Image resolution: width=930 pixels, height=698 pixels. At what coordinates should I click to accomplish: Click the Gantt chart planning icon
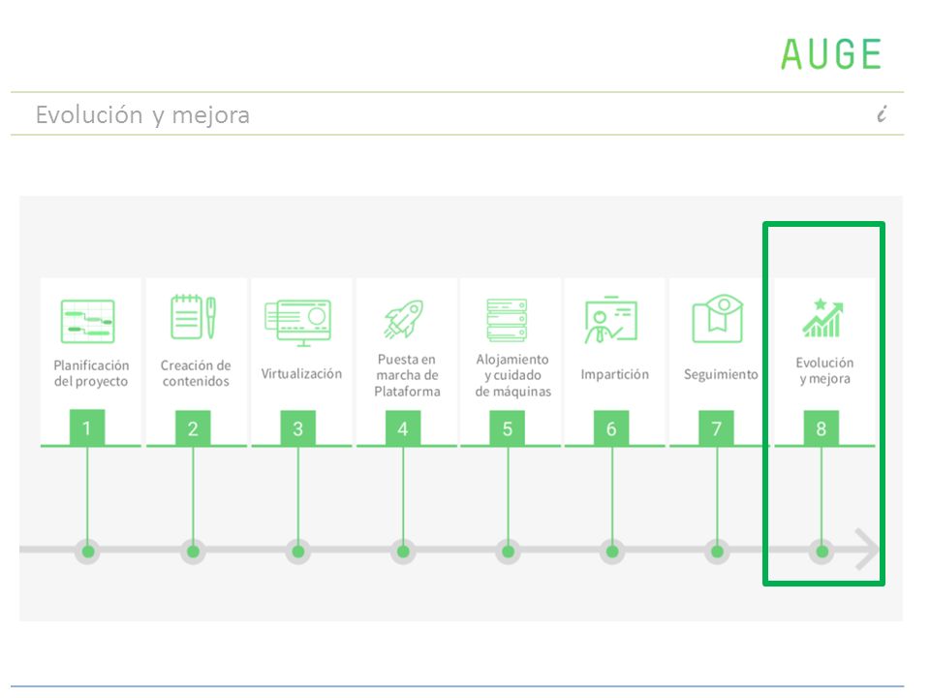[88, 321]
